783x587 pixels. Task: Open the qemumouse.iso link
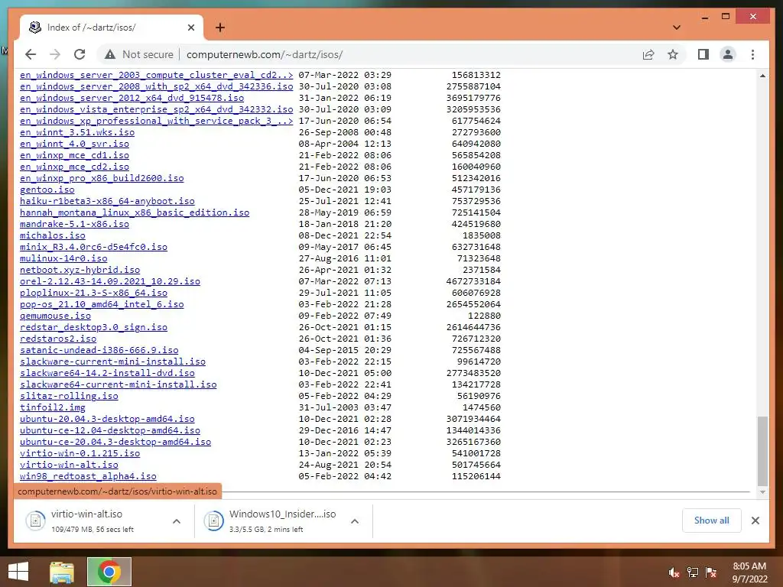pos(55,316)
